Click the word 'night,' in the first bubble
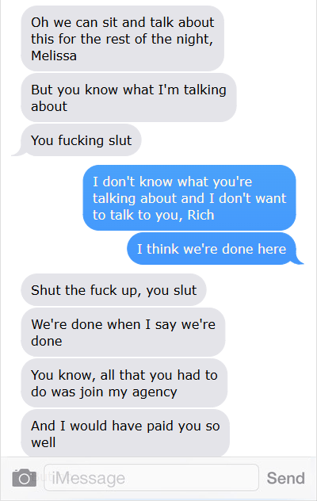Image resolution: width=317 pixels, height=501 pixels. (x=193, y=40)
